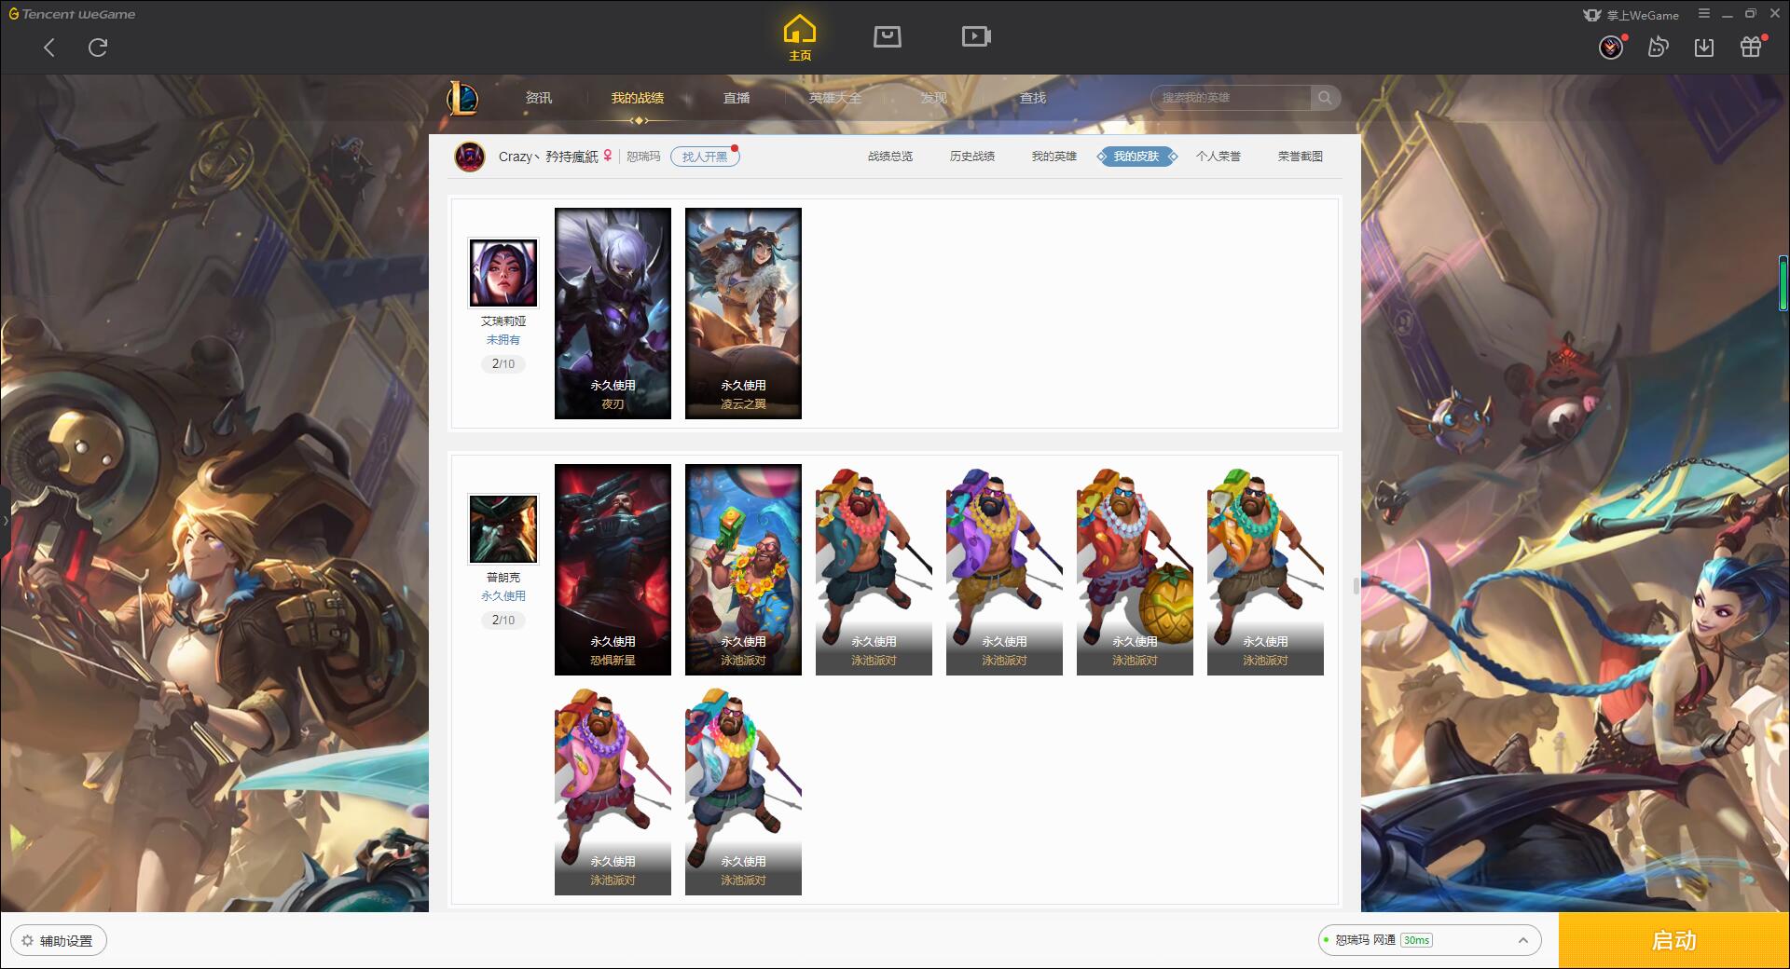
Task: Refresh the page with the reload icon
Action: pos(98,48)
